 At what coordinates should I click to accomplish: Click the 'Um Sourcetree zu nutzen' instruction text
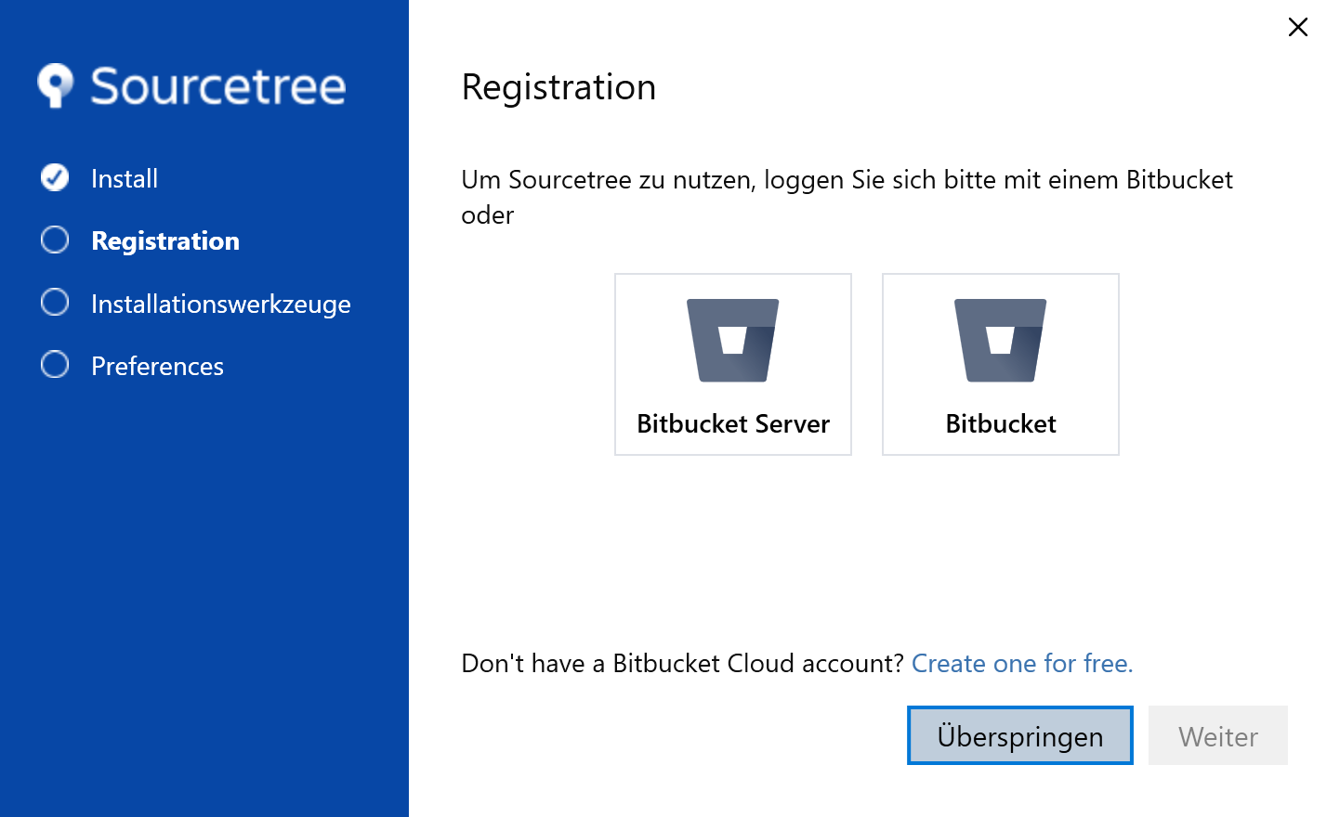[846, 180]
